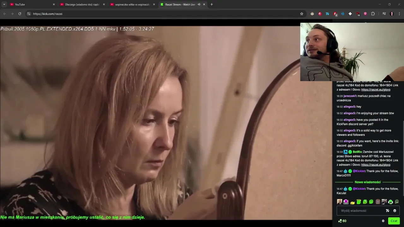Insert the green angry emote
The width and height of the screenshot is (404, 227).
[371, 202]
